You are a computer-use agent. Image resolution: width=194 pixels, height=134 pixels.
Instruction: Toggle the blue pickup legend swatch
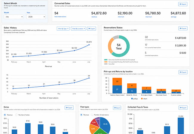(x=132, y=99)
